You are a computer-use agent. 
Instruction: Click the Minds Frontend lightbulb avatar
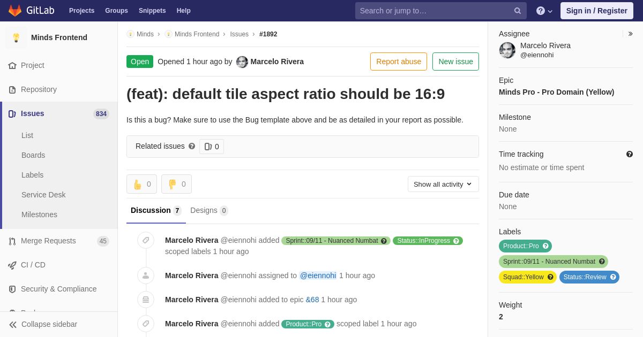tap(16, 37)
